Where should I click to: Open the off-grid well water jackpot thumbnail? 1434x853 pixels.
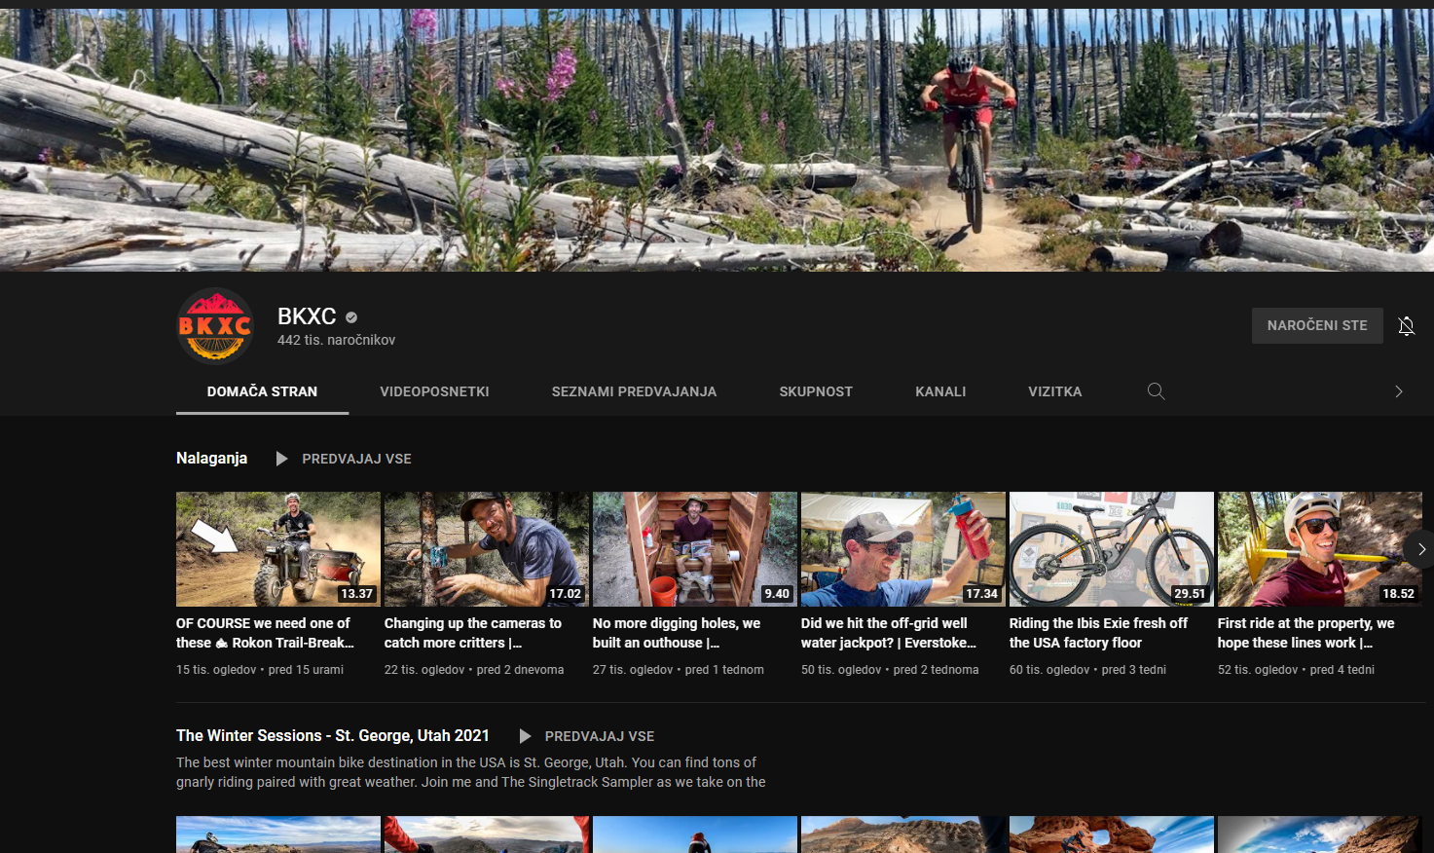(903, 549)
